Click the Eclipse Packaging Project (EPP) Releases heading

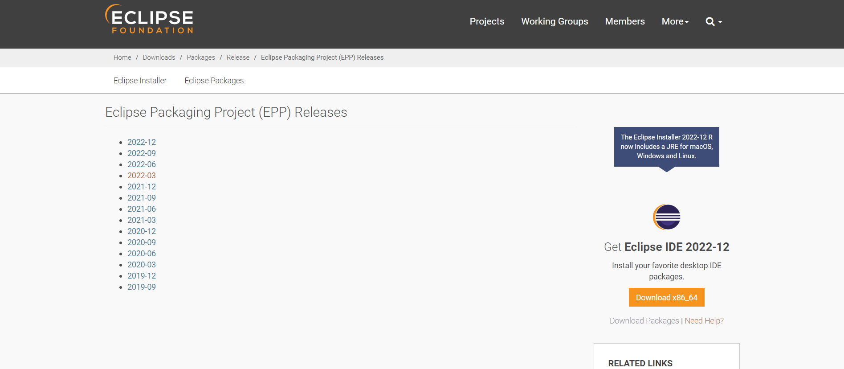pyautogui.click(x=226, y=112)
